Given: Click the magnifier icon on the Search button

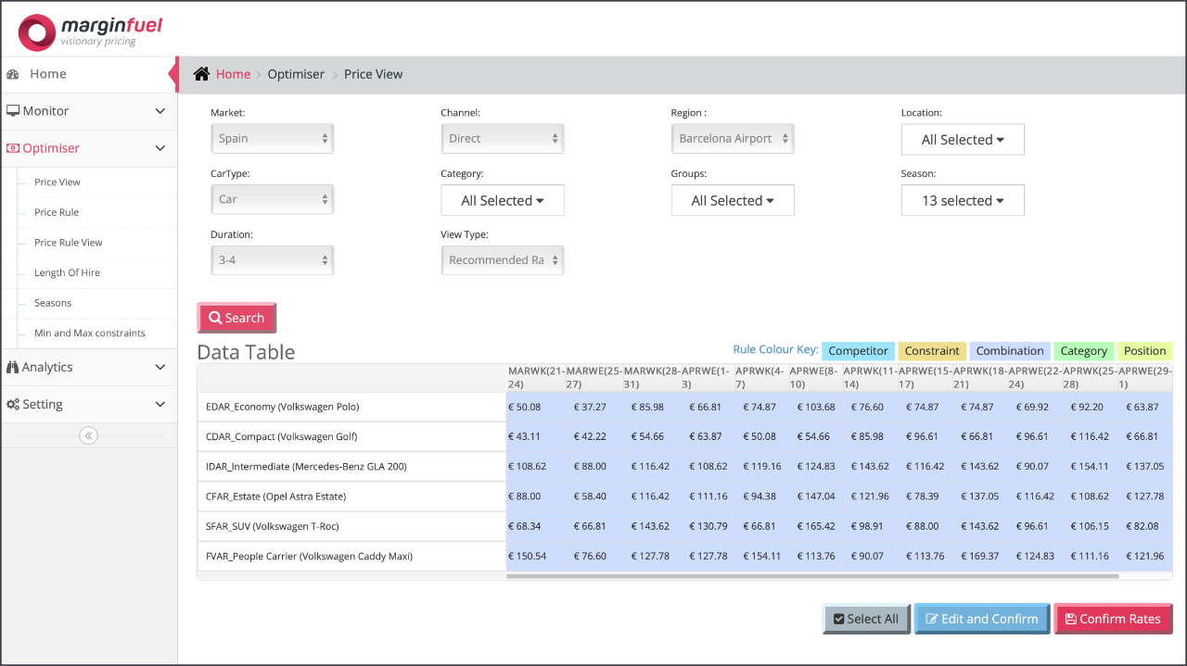Looking at the screenshot, I should (218, 317).
